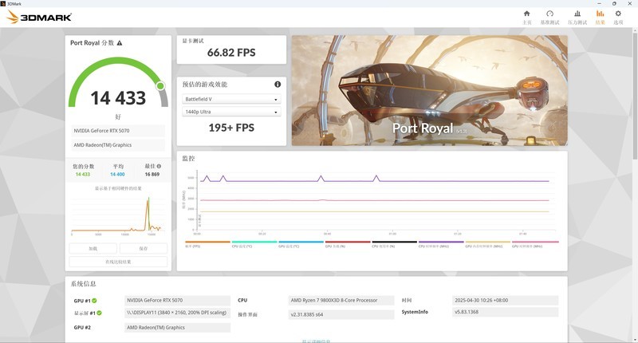Image resolution: width=638 pixels, height=343 pixels.
Task: Click the GPU #1 NVIDIA GeForce RTX 5070 field
Action: point(177,300)
